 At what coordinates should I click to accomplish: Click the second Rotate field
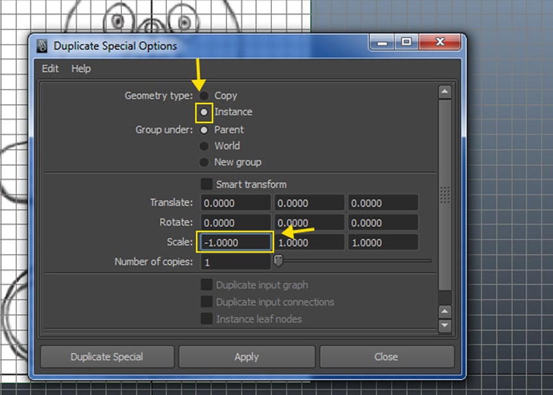click(309, 223)
